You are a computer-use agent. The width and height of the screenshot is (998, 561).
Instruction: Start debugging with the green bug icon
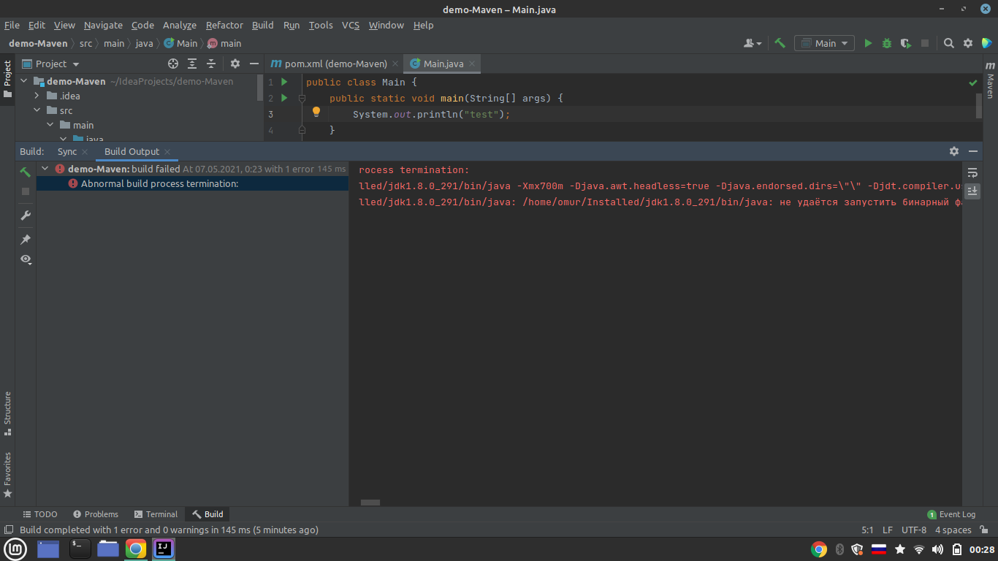tap(887, 43)
